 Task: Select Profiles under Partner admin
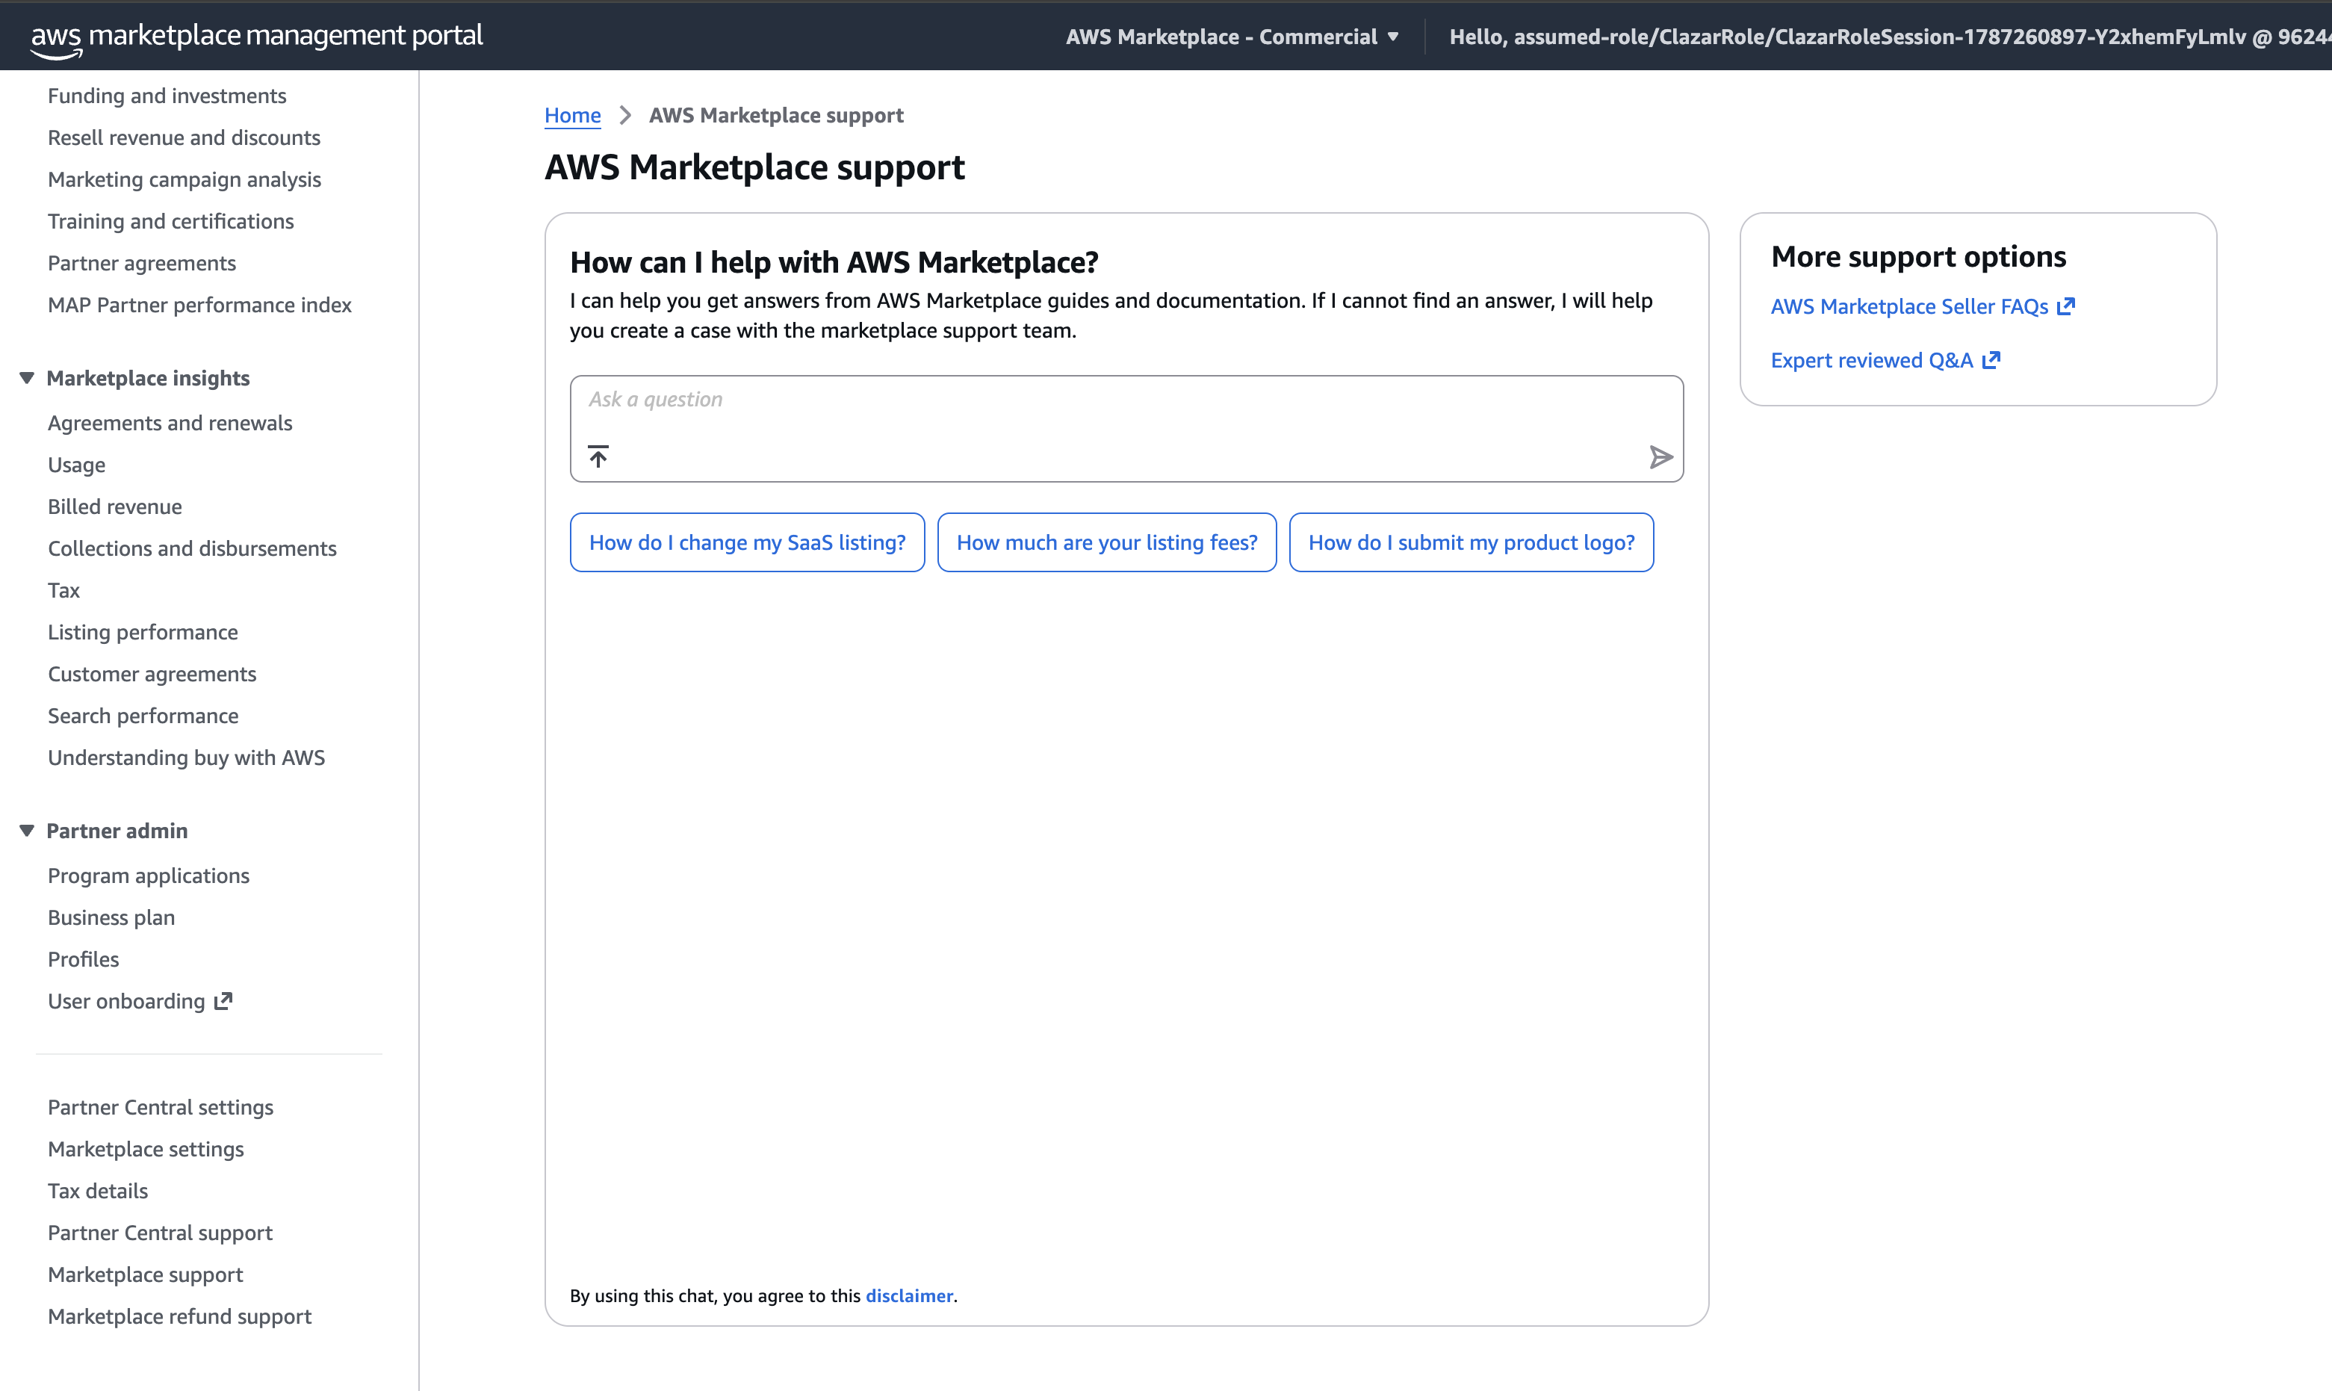pyautogui.click(x=84, y=959)
